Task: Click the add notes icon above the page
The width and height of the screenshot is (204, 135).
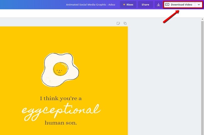Action: click(x=118, y=23)
